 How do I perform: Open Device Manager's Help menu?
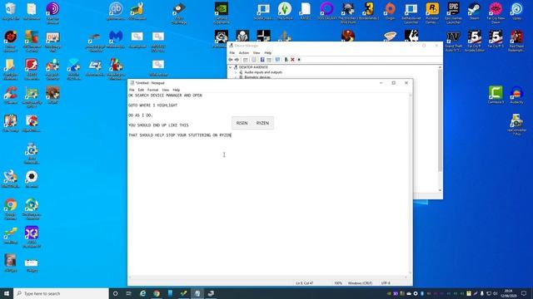click(268, 53)
